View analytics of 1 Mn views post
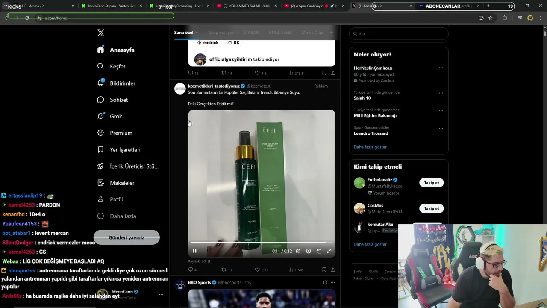The height and width of the screenshot is (308, 547). [x=296, y=270]
